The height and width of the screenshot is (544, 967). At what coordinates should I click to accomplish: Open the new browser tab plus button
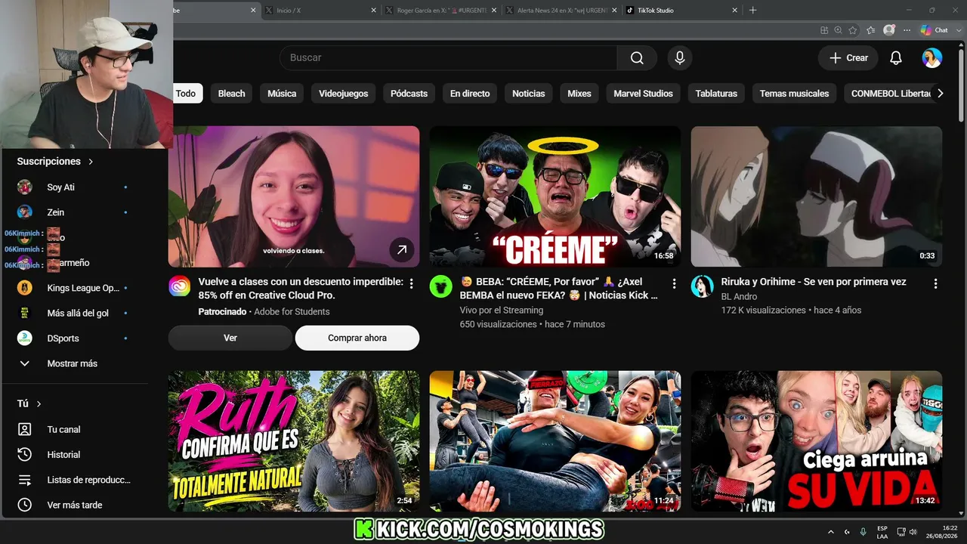[x=752, y=11]
